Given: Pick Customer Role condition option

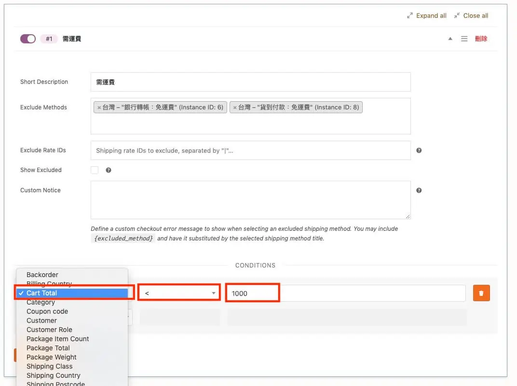Looking at the screenshot, I should coord(72,330).
